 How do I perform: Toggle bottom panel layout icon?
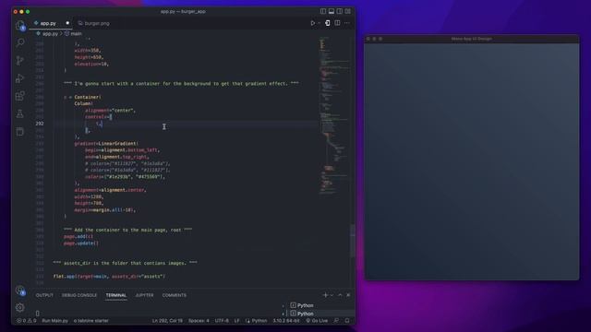pyautogui.click(x=332, y=11)
